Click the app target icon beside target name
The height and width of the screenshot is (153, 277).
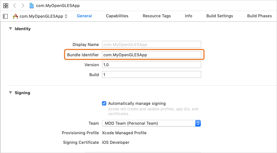(x=15, y=16)
